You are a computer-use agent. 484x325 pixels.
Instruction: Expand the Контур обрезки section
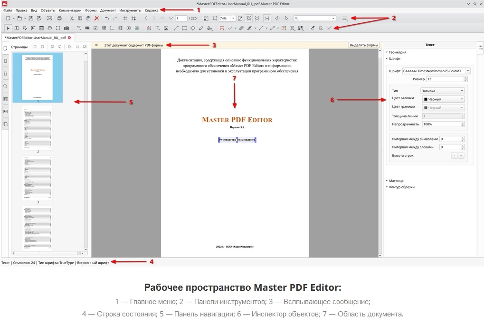(400, 187)
